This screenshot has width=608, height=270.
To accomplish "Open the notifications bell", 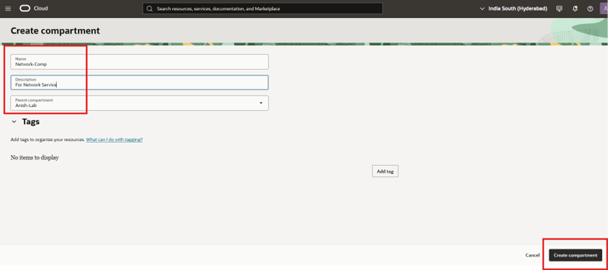I will tap(574, 9).
